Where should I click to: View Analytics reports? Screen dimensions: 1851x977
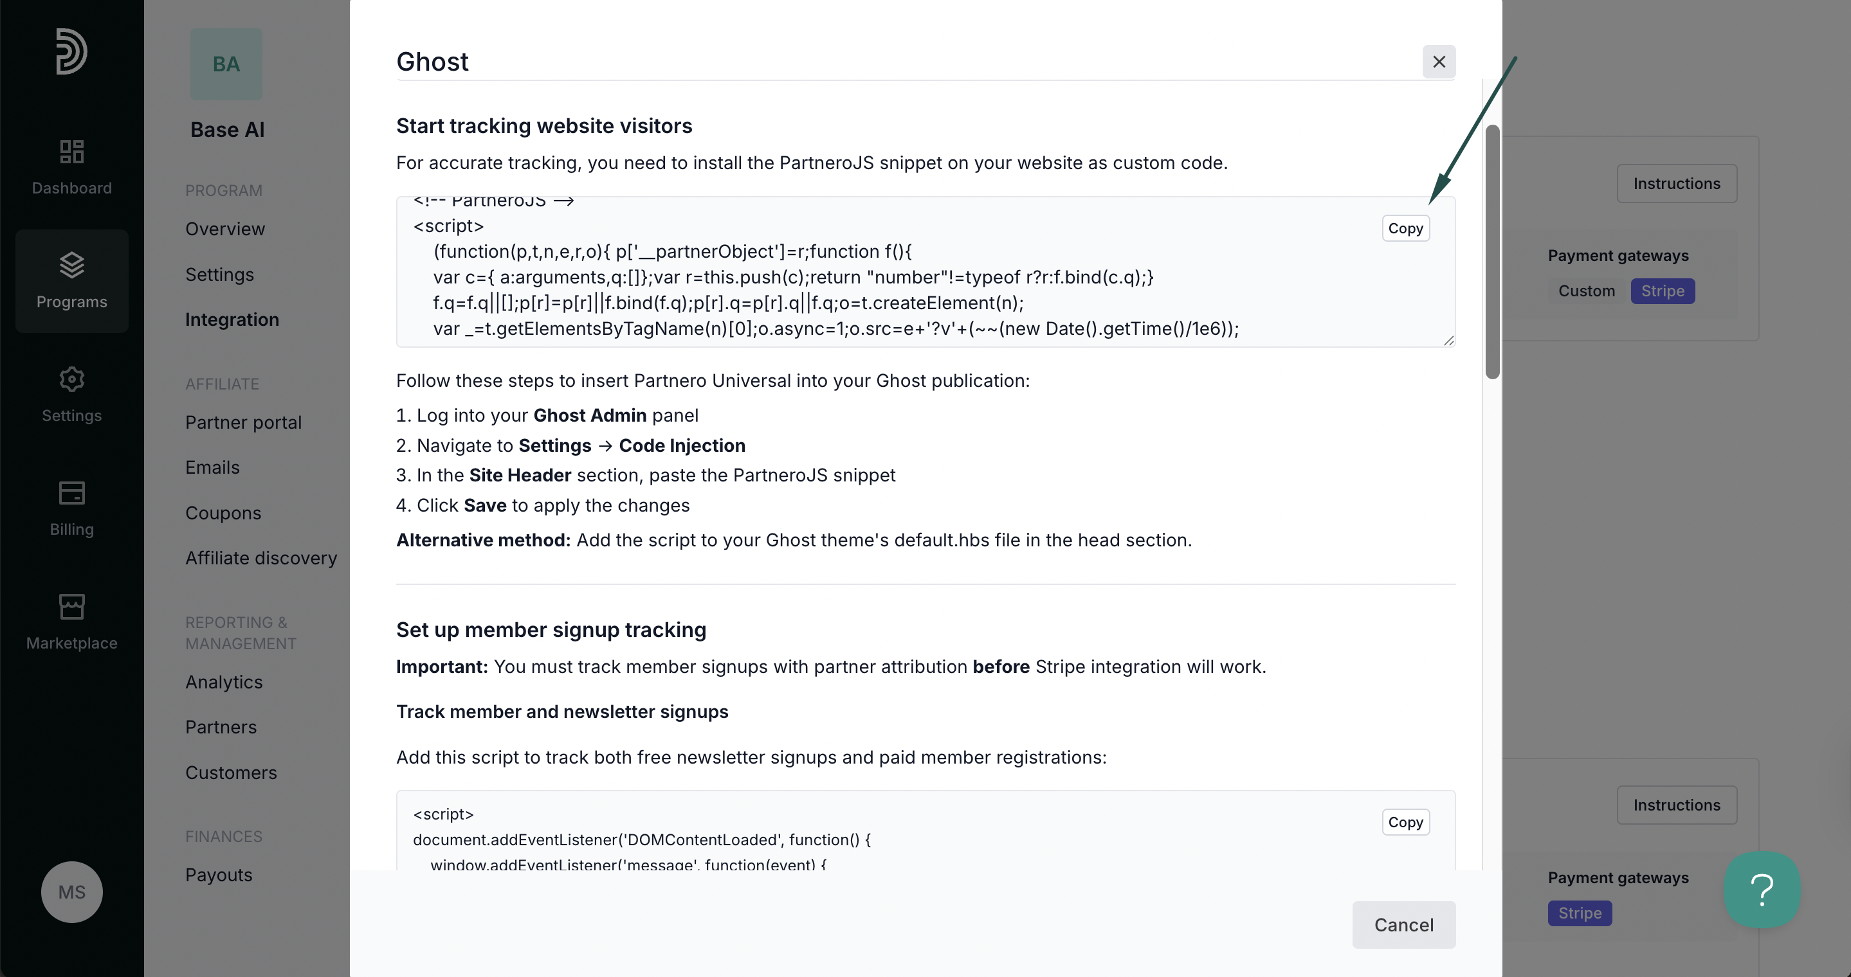point(224,682)
